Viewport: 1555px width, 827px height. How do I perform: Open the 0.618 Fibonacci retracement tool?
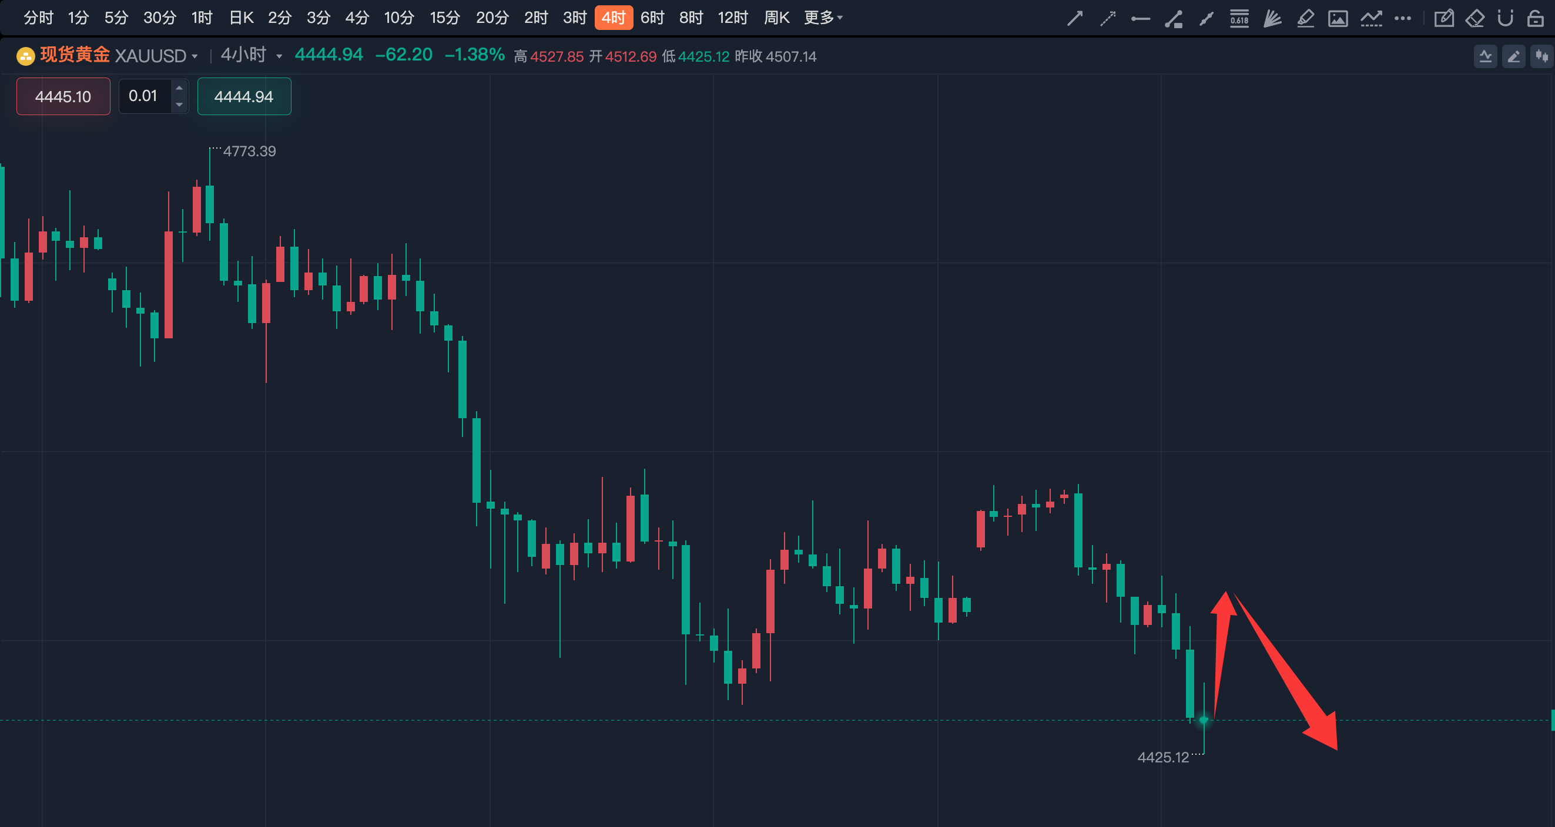1239,18
